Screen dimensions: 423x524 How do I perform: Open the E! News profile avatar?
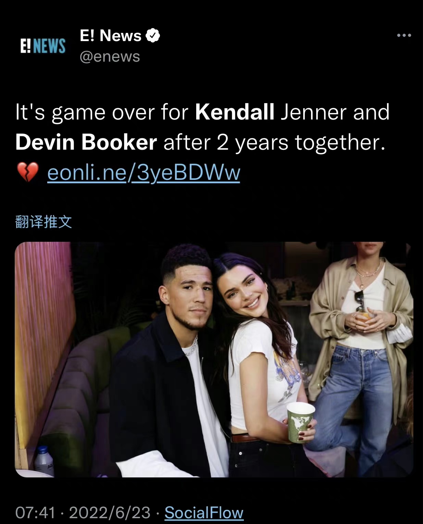click(x=43, y=46)
